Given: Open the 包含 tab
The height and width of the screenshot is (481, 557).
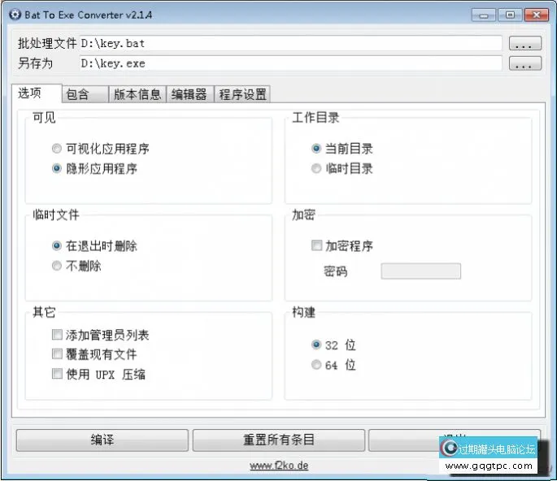Looking at the screenshot, I should (x=85, y=94).
